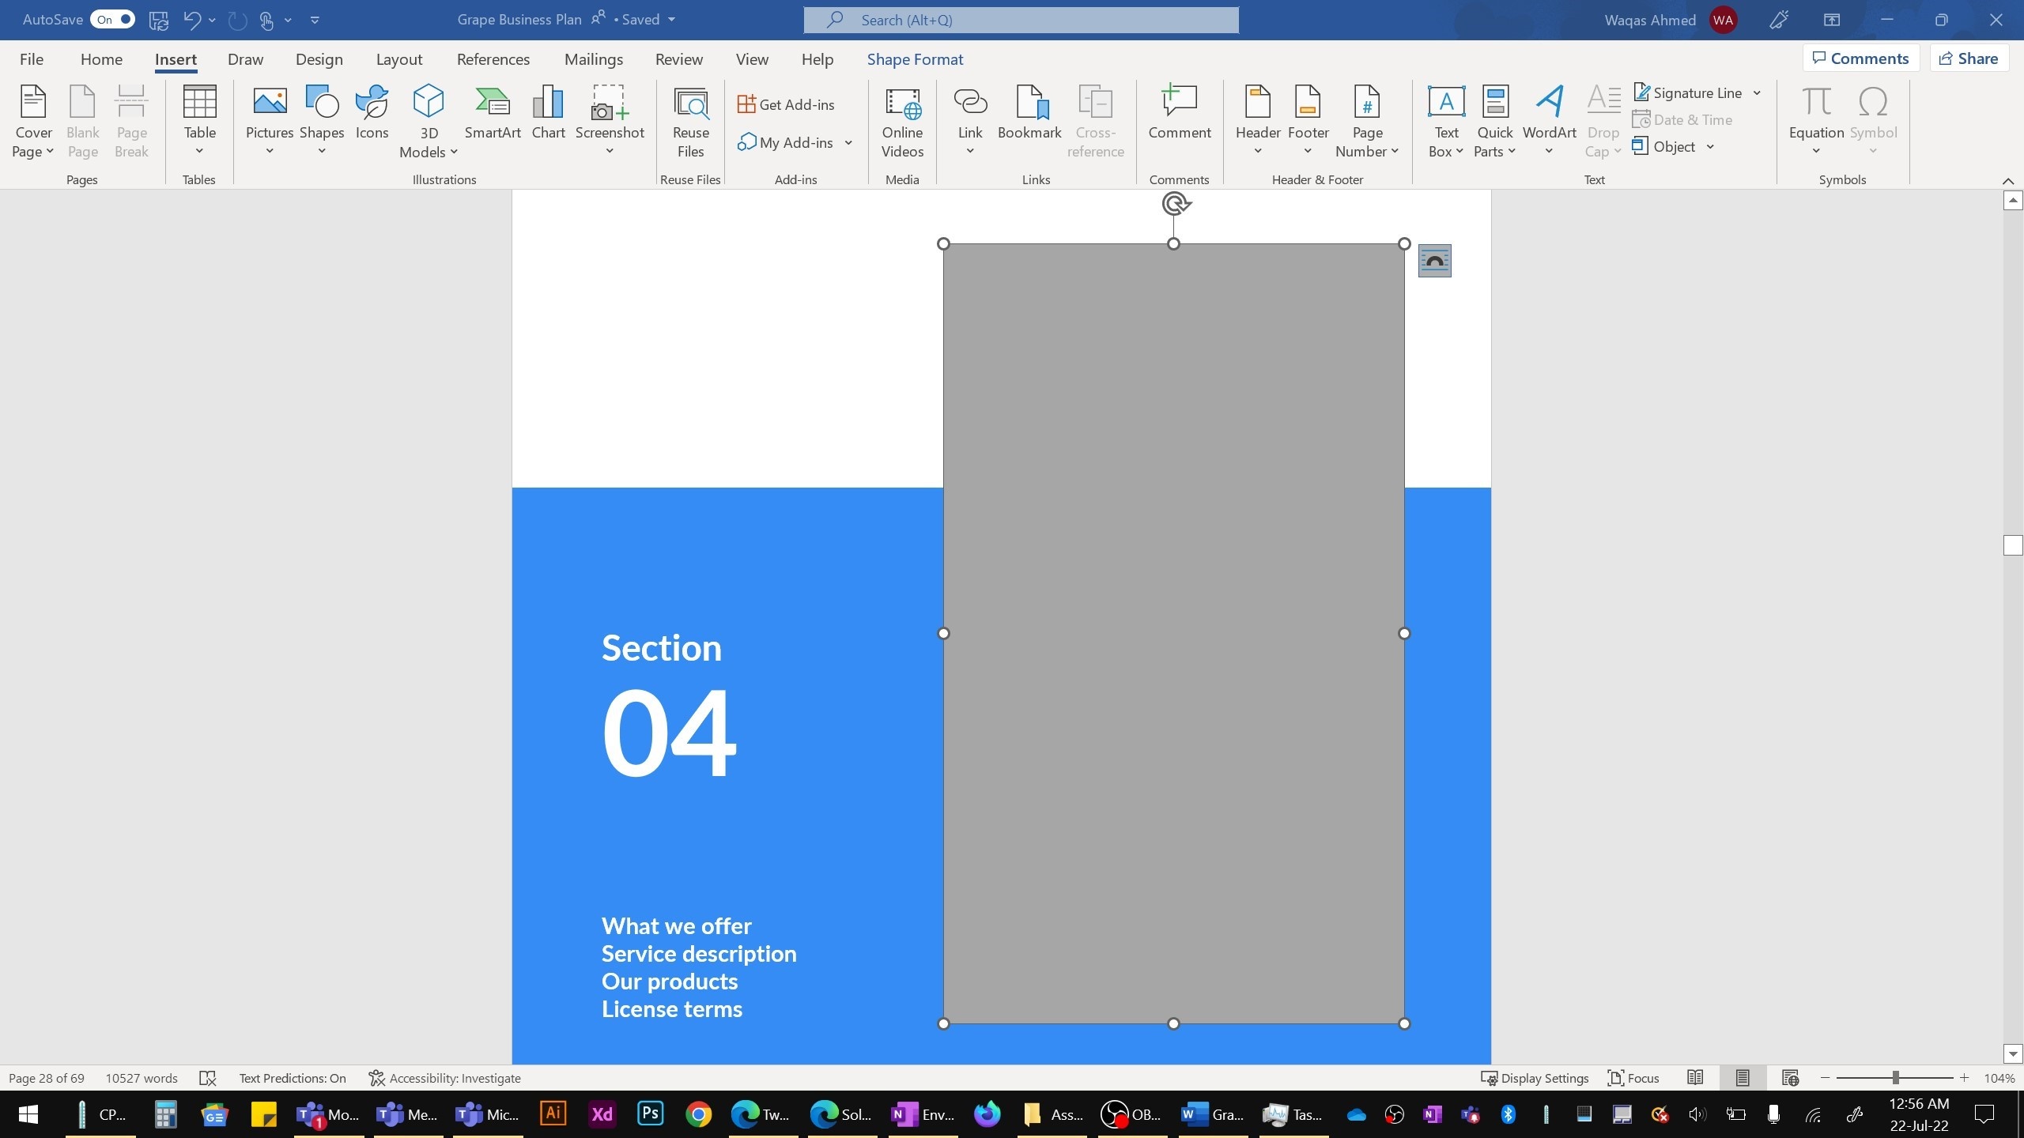The height and width of the screenshot is (1138, 2024).
Task: Open Reuse Files pane
Action: (690, 122)
